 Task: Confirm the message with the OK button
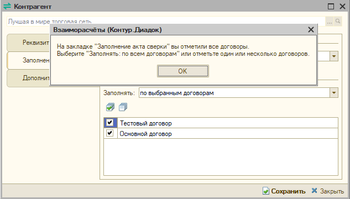(x=183, y=71)
